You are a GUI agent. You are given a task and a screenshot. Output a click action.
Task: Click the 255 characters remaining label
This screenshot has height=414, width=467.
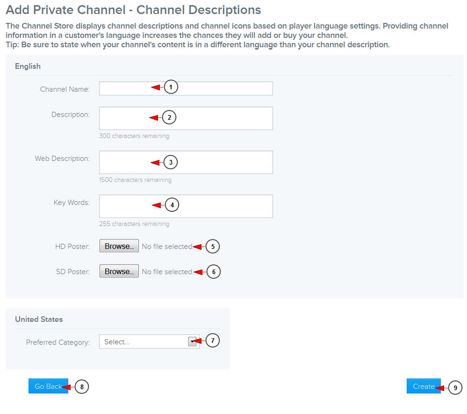click(x=134, y=224)
